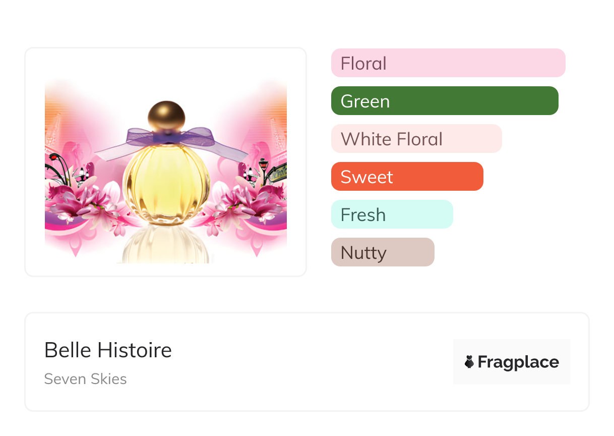Viewport: 614px width, 436px height.
Task: Click the green street sign in the image
Action: click(278, 173)
